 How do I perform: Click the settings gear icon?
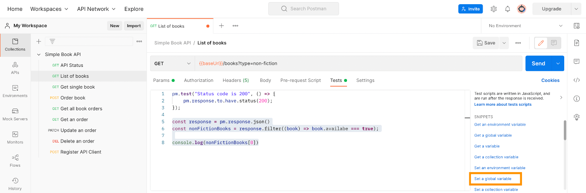click(493, 9)
